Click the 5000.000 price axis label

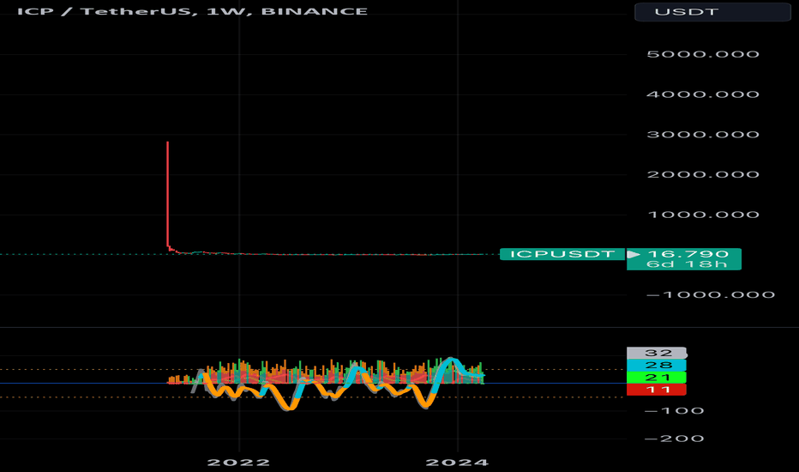(703, 54)
